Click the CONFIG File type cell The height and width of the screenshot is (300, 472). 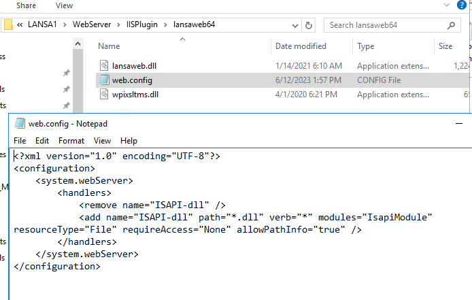(379, 80)
